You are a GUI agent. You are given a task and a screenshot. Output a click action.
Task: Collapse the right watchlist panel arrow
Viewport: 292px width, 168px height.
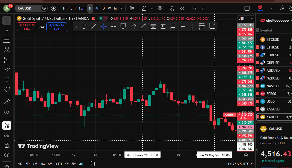256,150
